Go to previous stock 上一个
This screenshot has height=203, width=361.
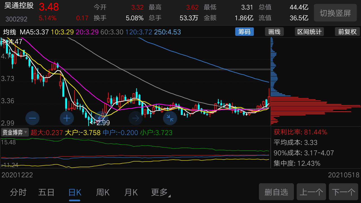[x=311, y=192]
